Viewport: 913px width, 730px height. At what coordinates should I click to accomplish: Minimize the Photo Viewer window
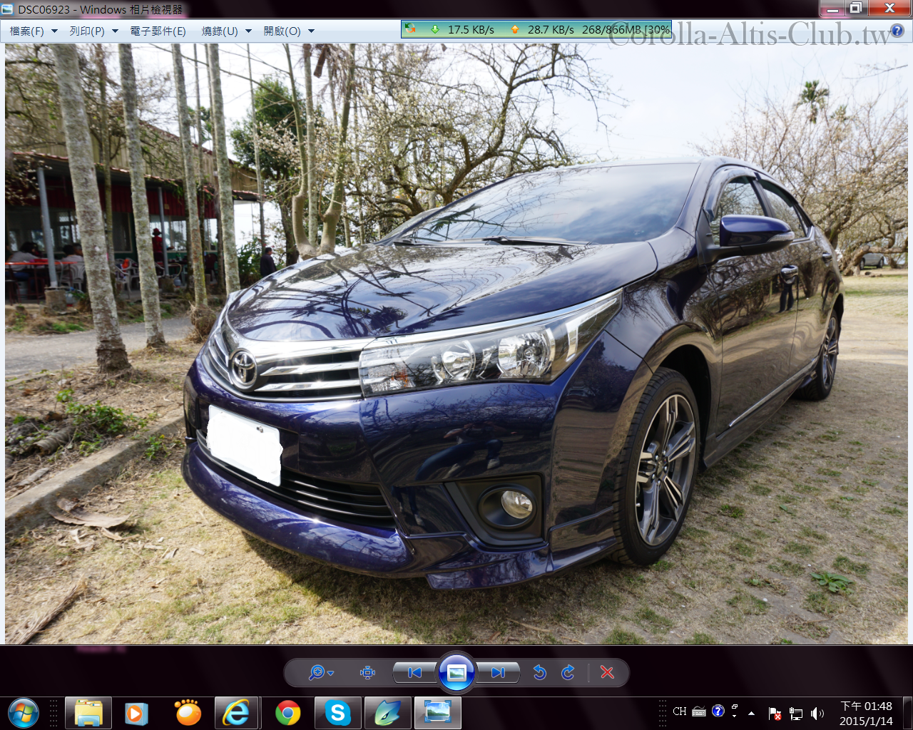(x=832, y=9)
